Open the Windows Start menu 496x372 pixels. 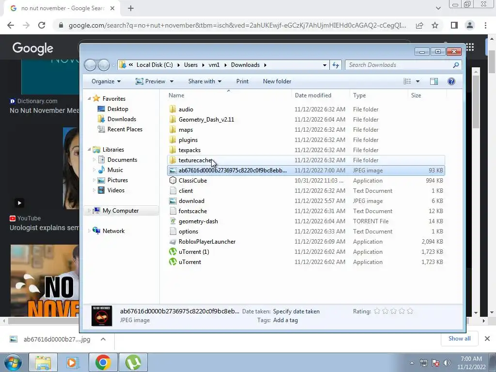tap(13, 362)
